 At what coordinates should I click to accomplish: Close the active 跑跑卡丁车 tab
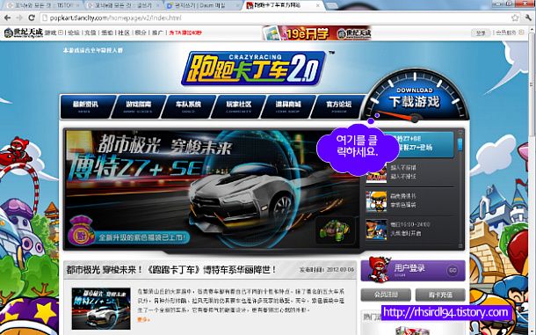click(x=318, y=5)
